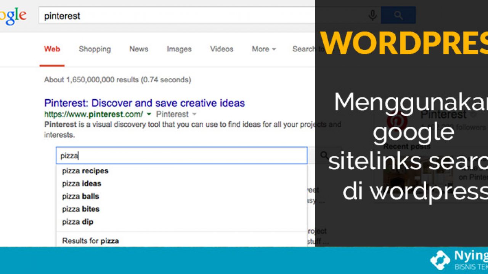Click the voice search microphone icon
Screen dimensions: 488x274
pyautogui.click(x=372, y=16)
